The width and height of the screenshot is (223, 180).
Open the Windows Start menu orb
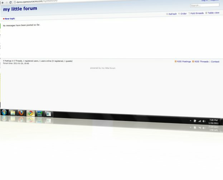[4, 112]
